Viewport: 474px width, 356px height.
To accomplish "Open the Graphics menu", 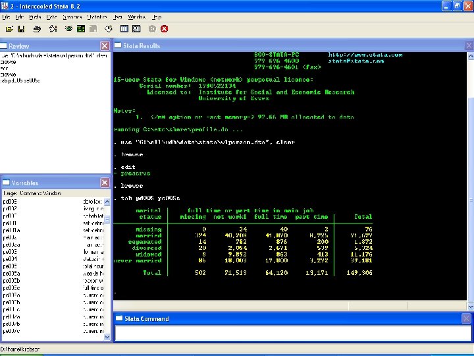I will pyautogui.click(x=72, y=17).
